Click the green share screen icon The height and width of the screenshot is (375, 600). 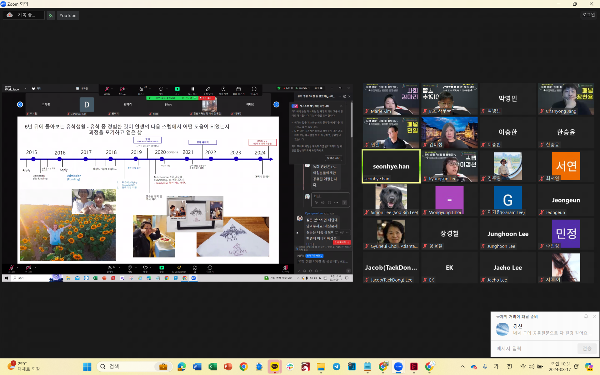click(x=177, y=89)
